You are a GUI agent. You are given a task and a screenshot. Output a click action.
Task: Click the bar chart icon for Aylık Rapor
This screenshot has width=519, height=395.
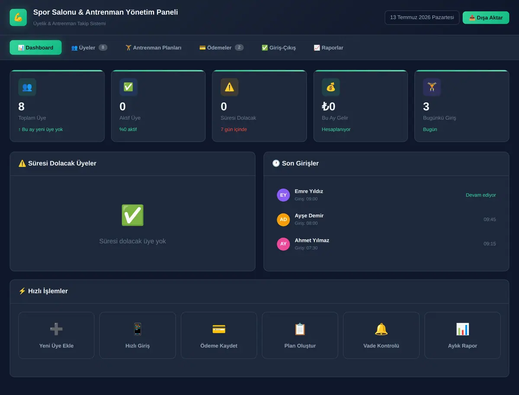[462, 329]
